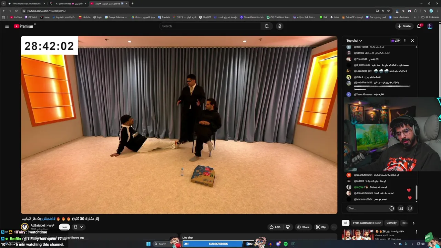The height and width of the screenshot is (248, 441).
Task: Click the YouTube search input field
Action: (x=210, y=26)
